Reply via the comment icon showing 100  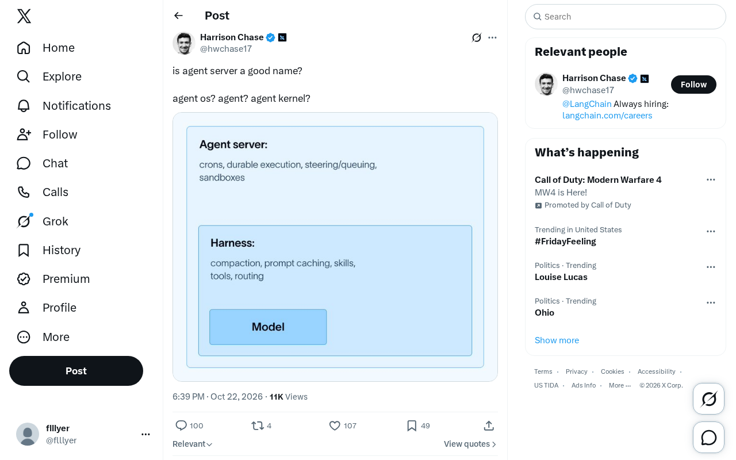(181, 425)
